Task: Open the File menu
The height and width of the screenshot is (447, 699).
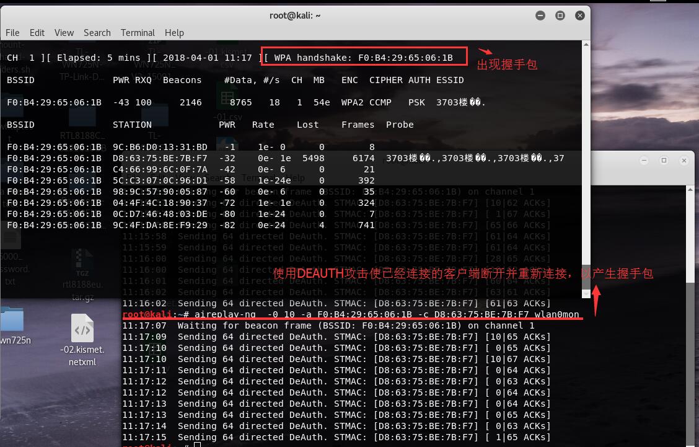Action: (12, 33)
